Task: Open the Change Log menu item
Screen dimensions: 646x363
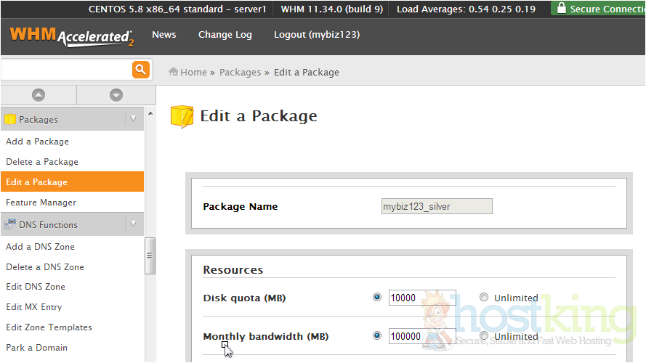Action: point(225,35)
